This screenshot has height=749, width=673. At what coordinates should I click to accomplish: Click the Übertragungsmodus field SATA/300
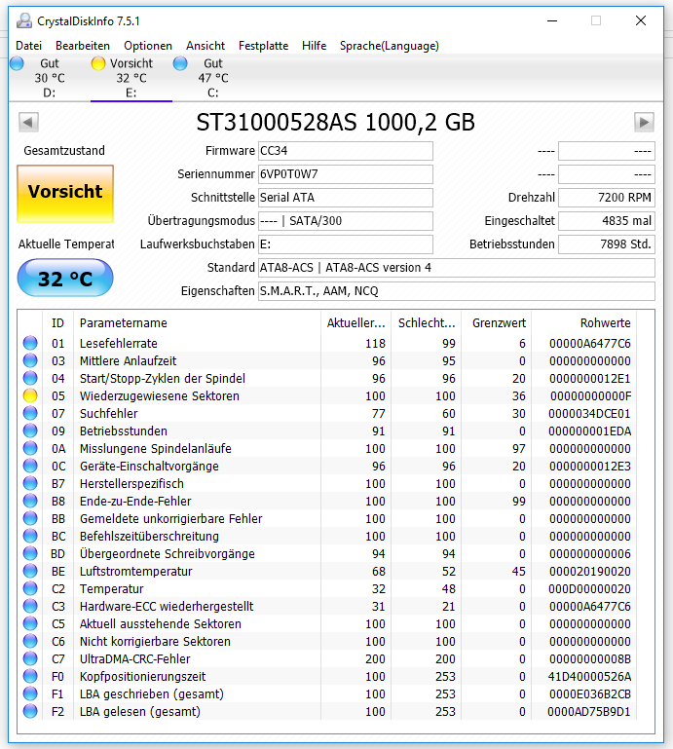pos(346,221)
